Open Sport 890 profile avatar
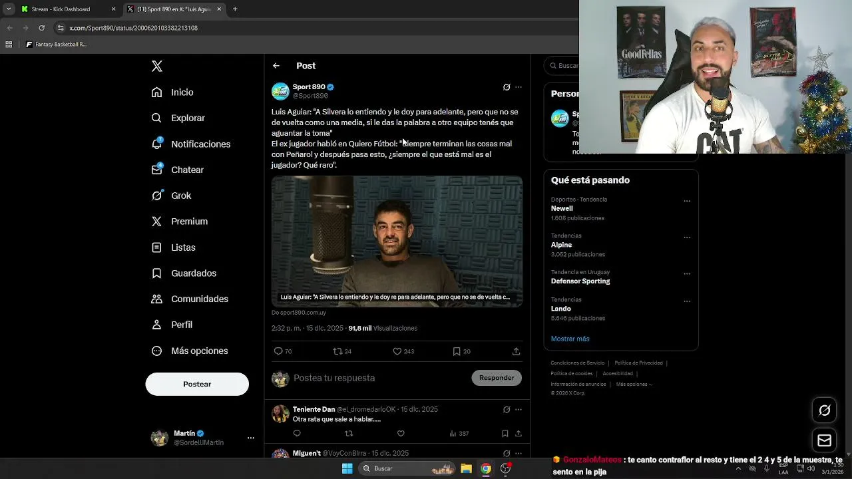Image resolution: width=852 pixels, height=479 pixels. coord(280,91)
